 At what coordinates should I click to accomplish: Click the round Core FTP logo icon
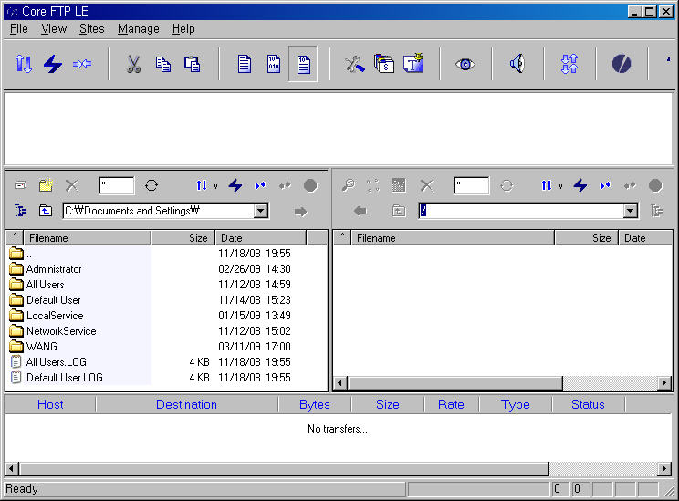point(622,64)
